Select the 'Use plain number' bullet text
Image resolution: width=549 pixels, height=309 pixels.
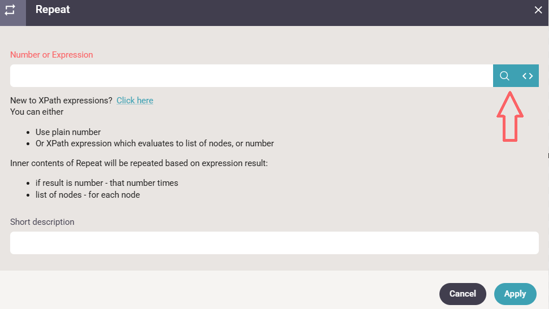pos(68,132)
